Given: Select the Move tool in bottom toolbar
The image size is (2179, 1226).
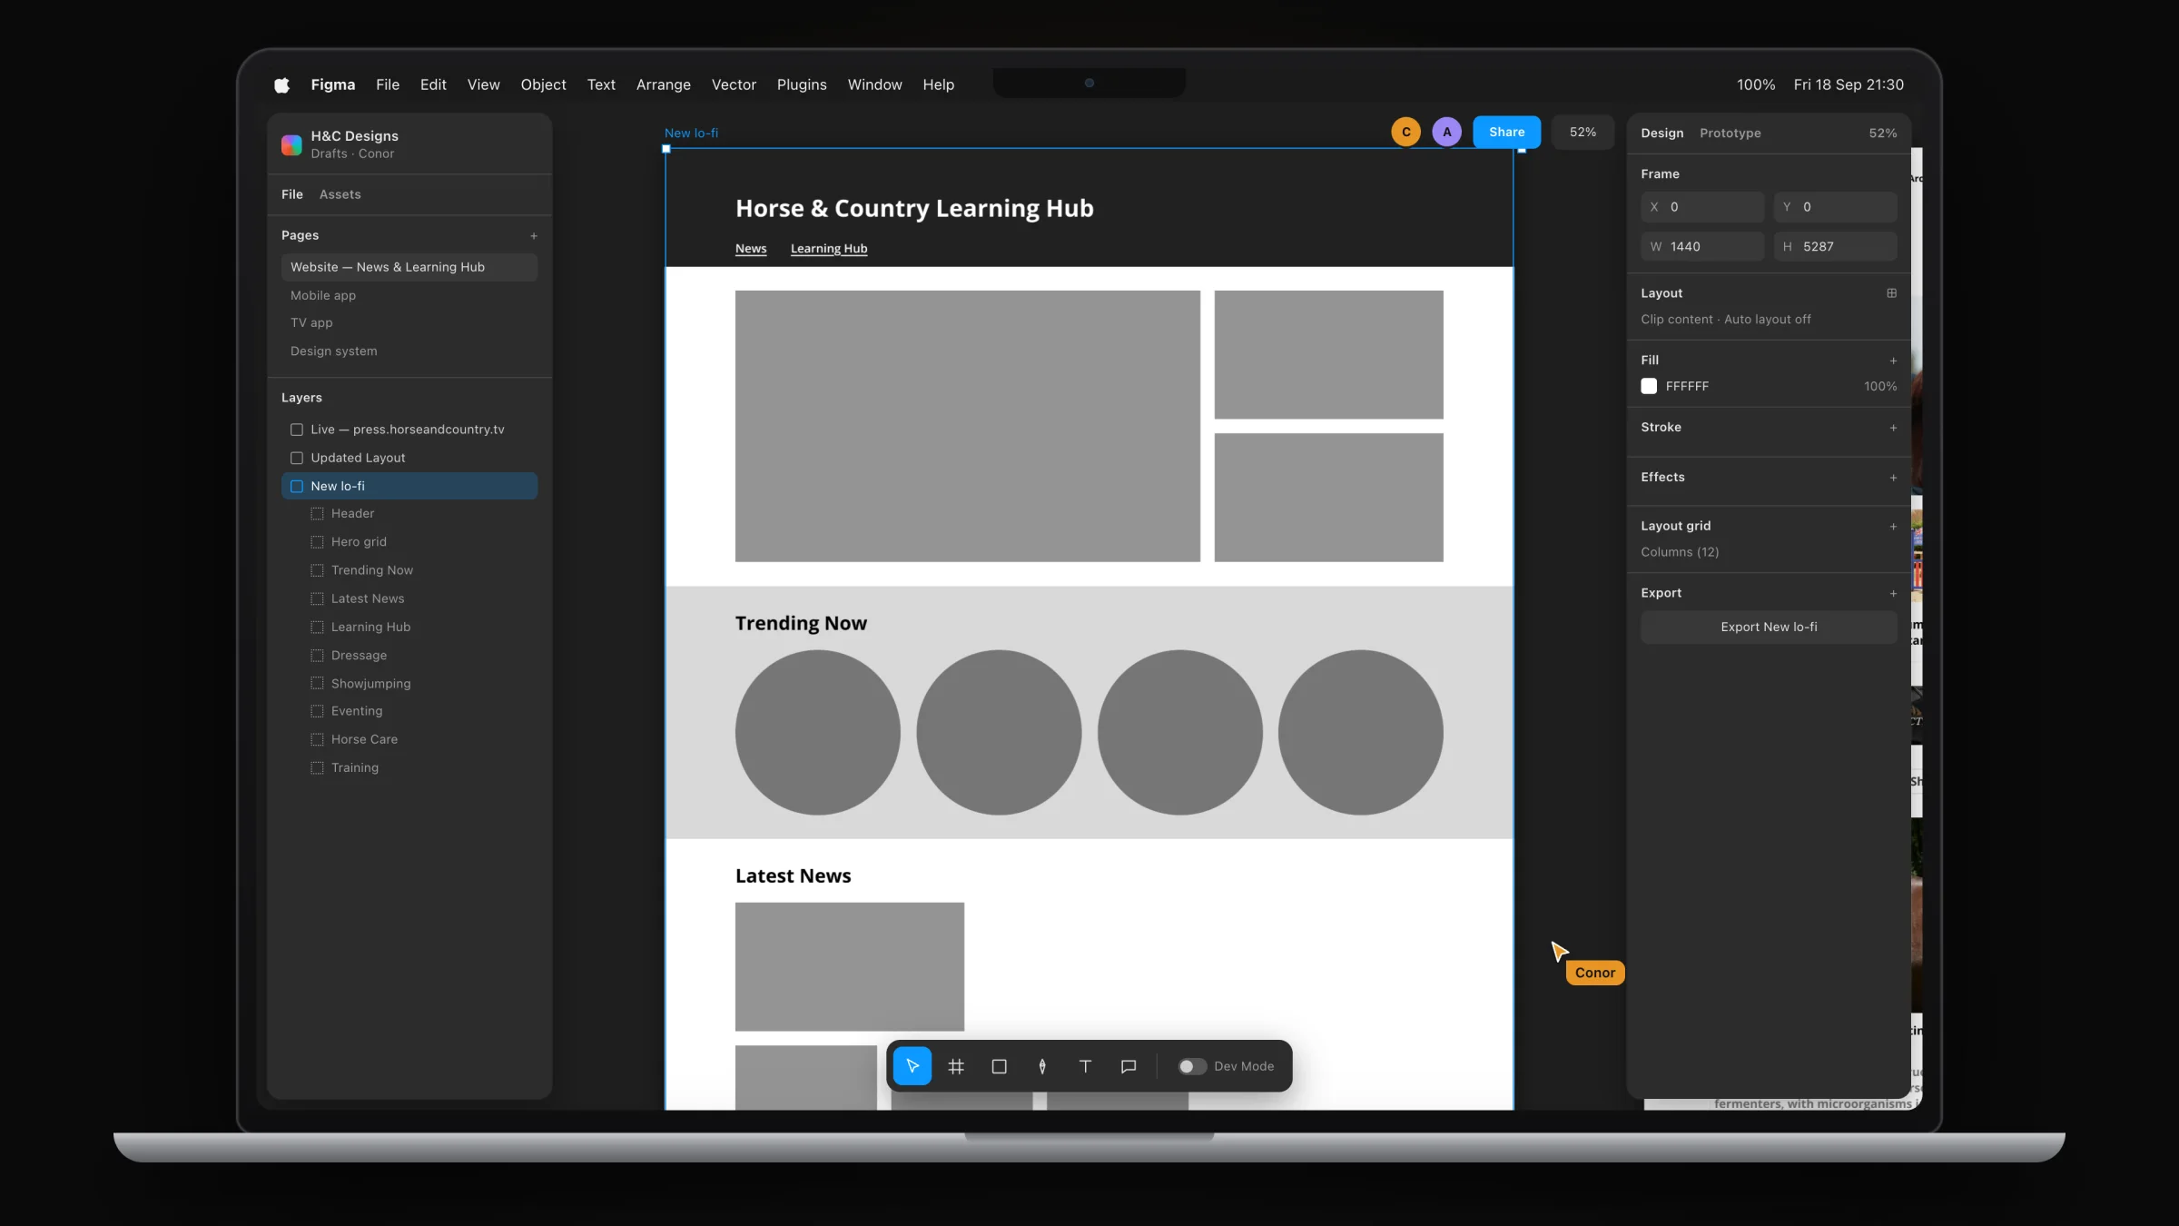Looking at the screenshot, I should pyautogui.click(x=912, y=1066).
